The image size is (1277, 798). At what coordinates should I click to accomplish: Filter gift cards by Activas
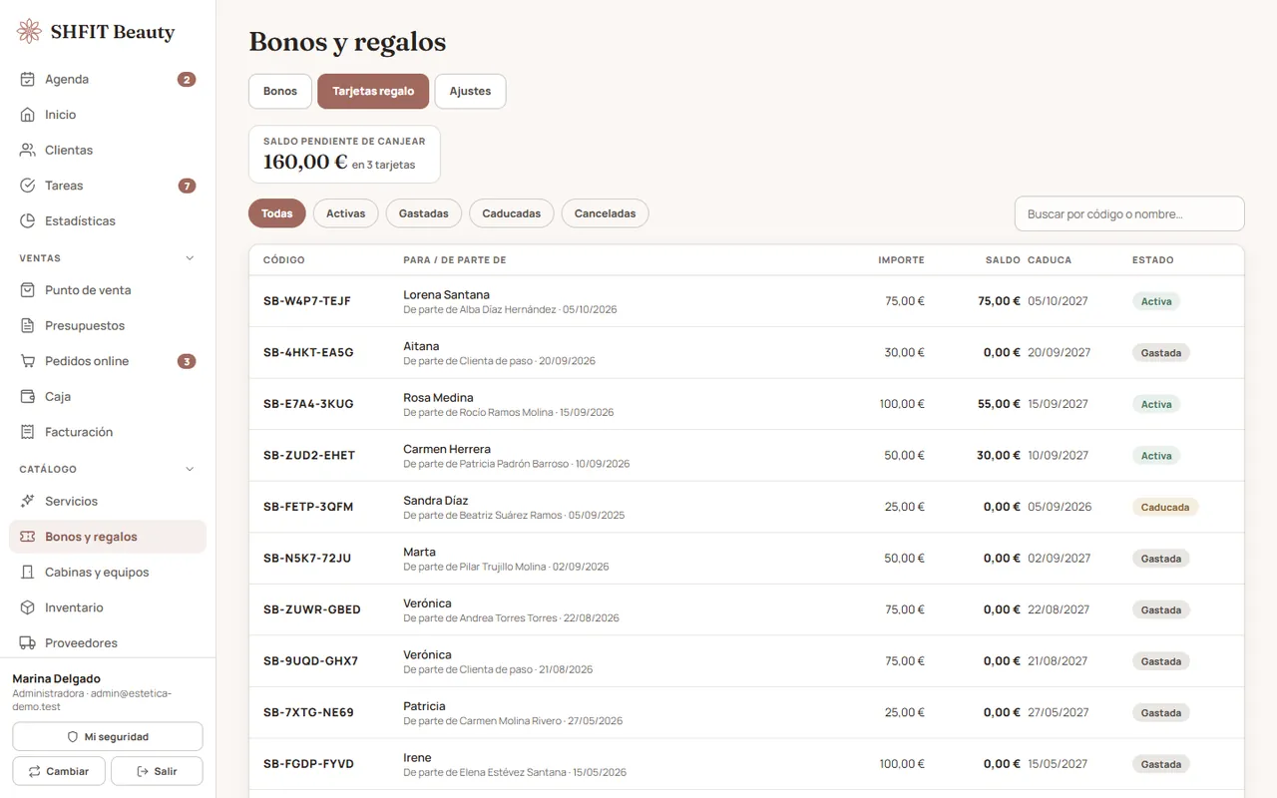point(346,213)
